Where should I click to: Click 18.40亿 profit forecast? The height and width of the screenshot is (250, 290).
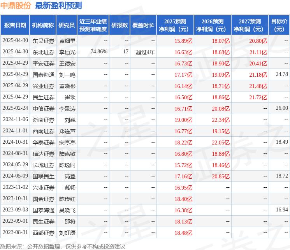coord(183,199)
